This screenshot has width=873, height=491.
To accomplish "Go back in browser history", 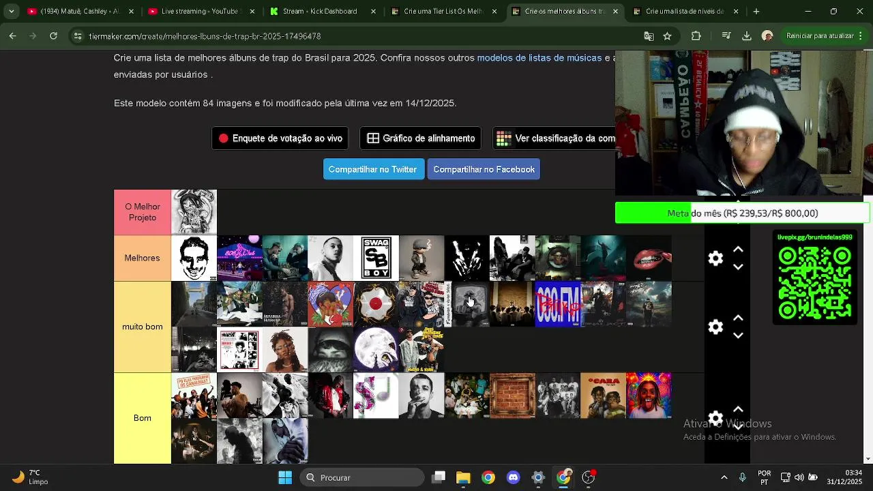I will pos(13,36).
